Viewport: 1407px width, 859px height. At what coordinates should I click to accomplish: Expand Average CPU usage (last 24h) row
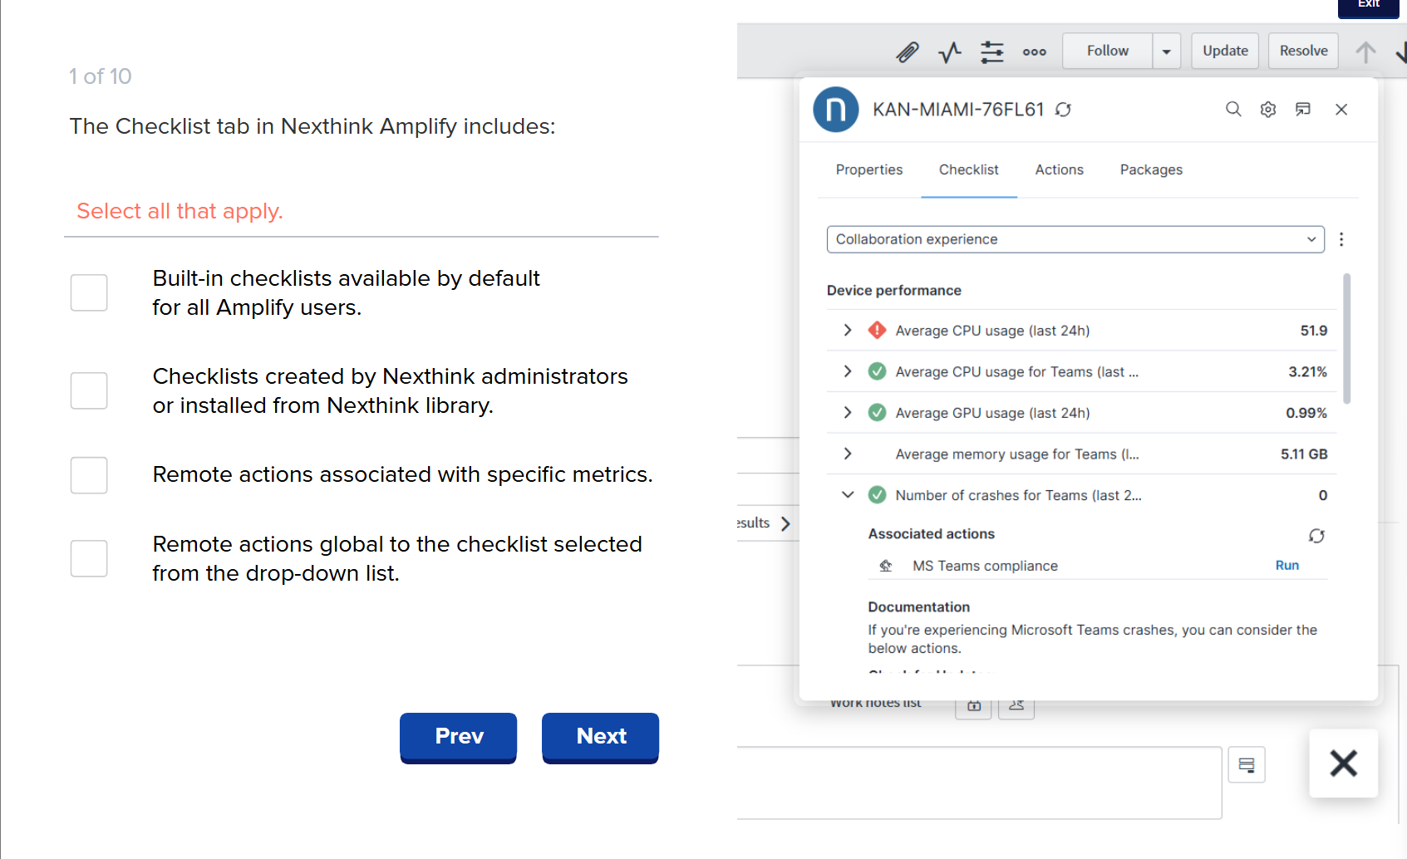[847, 330]
